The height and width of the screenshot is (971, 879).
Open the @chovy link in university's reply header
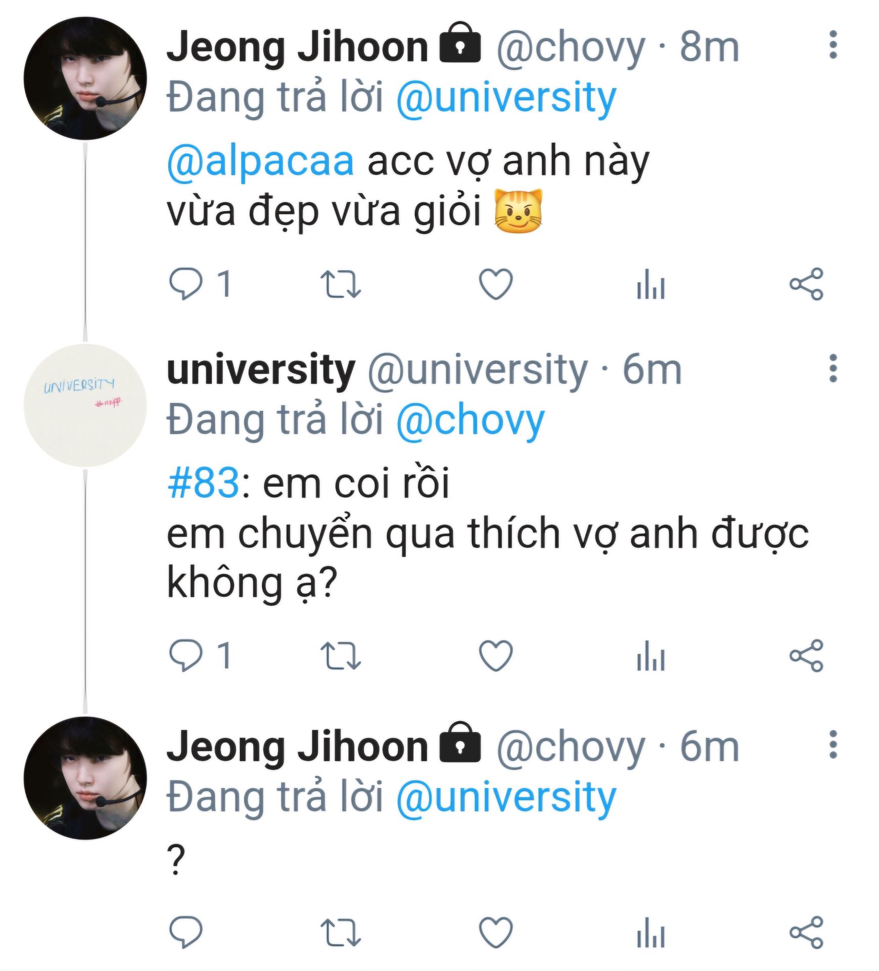click(470, 421)
